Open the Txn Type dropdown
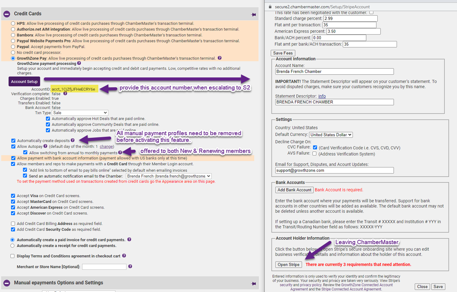The height and width of the screenshot is (292, 457). (x=80, y=113)
